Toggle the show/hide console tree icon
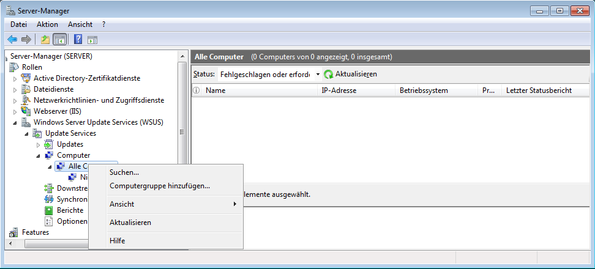The height and width of the screenshot is (269, 595). (59, 39)
